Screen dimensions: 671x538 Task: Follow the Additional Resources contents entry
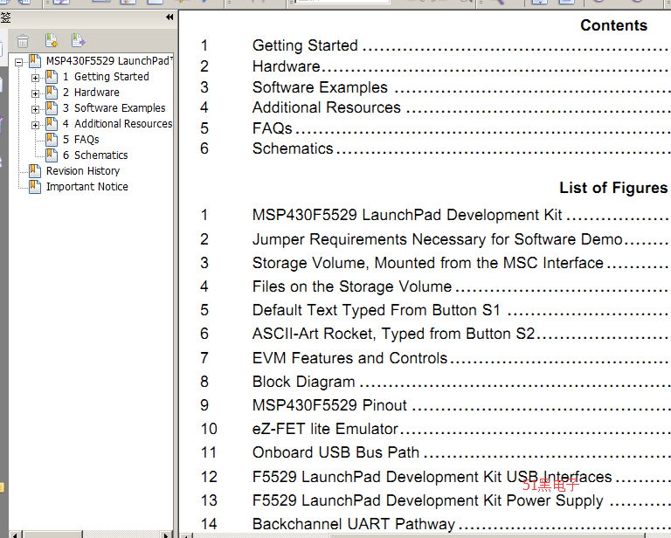pyautogui.click(x=327, y=107)
